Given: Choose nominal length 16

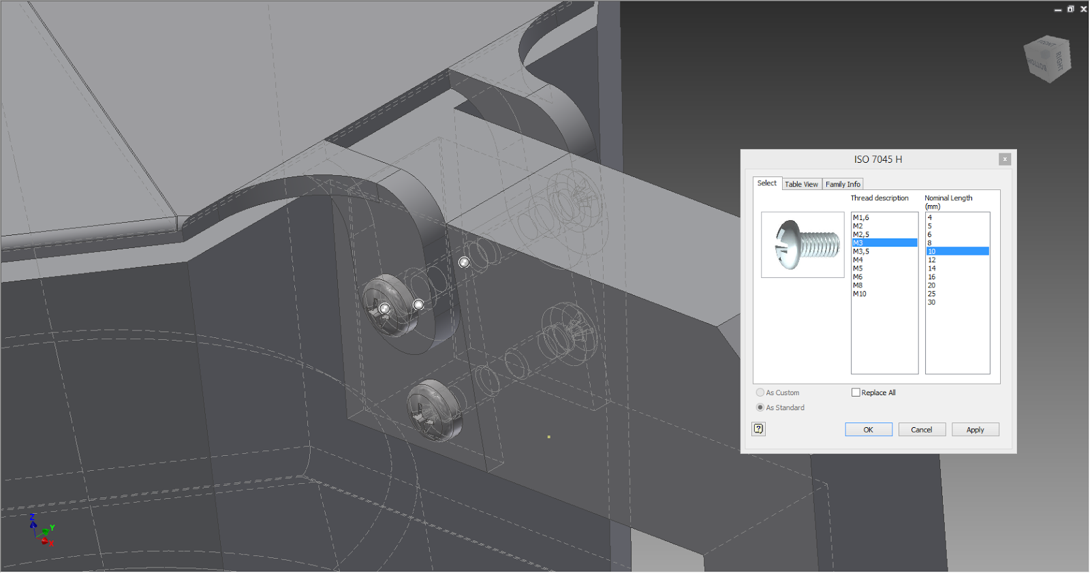Looking at the screenshot, I should click(957, 277).
